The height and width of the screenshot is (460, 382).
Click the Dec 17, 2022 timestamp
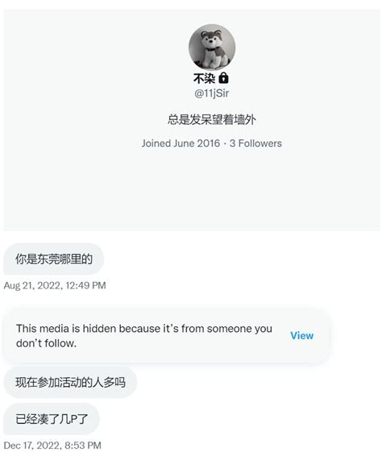pos(32,445)
